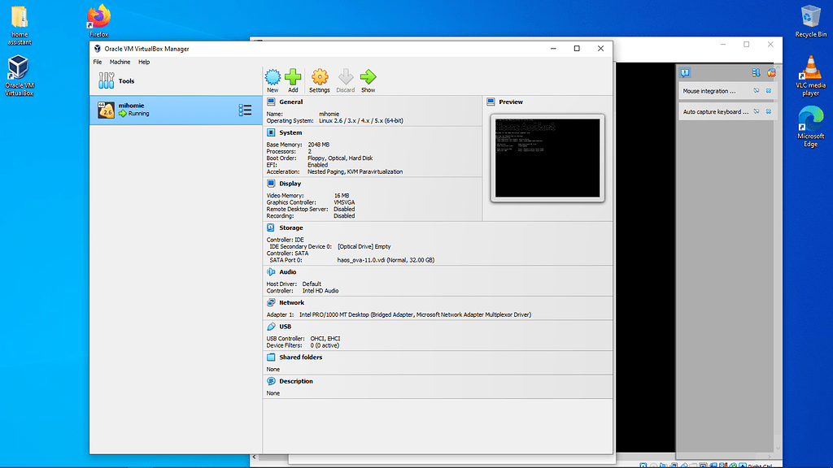Create a new virtual machine
Image resolution: width=833 pixels, height=468 pixels.
[273, 76]
